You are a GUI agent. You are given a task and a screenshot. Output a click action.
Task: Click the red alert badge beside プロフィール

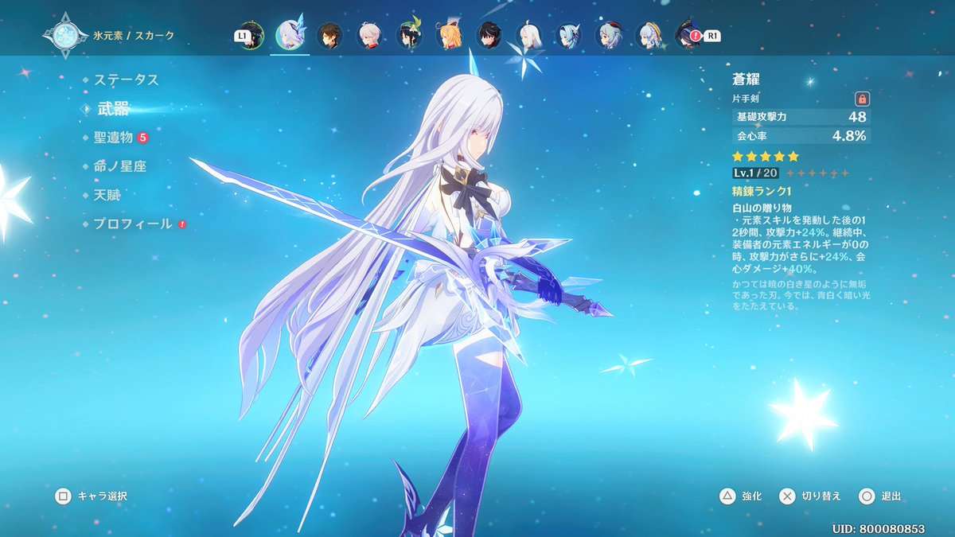point(182,224)
